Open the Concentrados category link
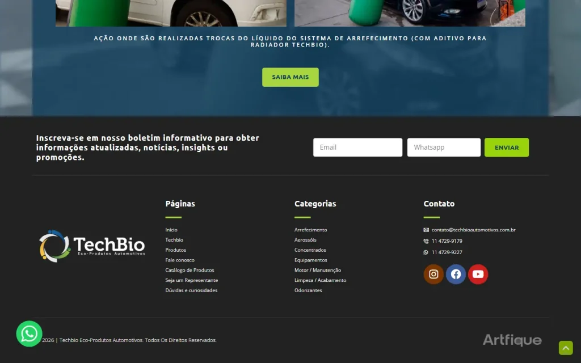Image resolution: width=581 pixels, height=363 pixels. (310, 250)
